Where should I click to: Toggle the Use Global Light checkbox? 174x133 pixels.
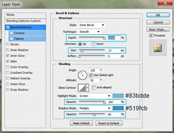click(x=91, y=75)
